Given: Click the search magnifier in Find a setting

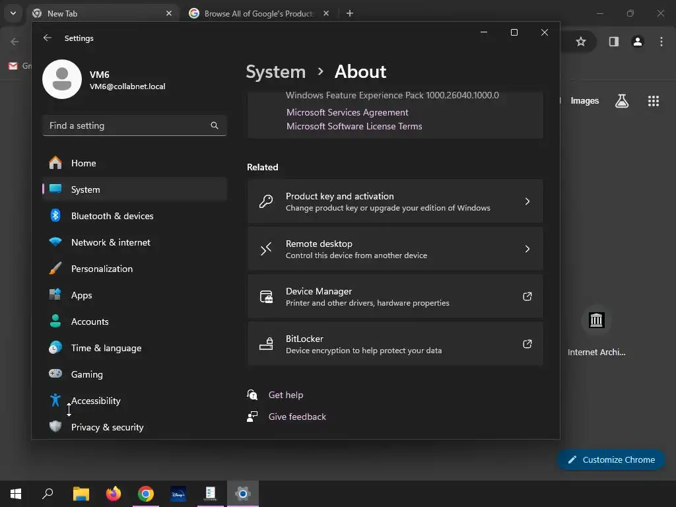Looking at the screenshot, I should [215, 125].
